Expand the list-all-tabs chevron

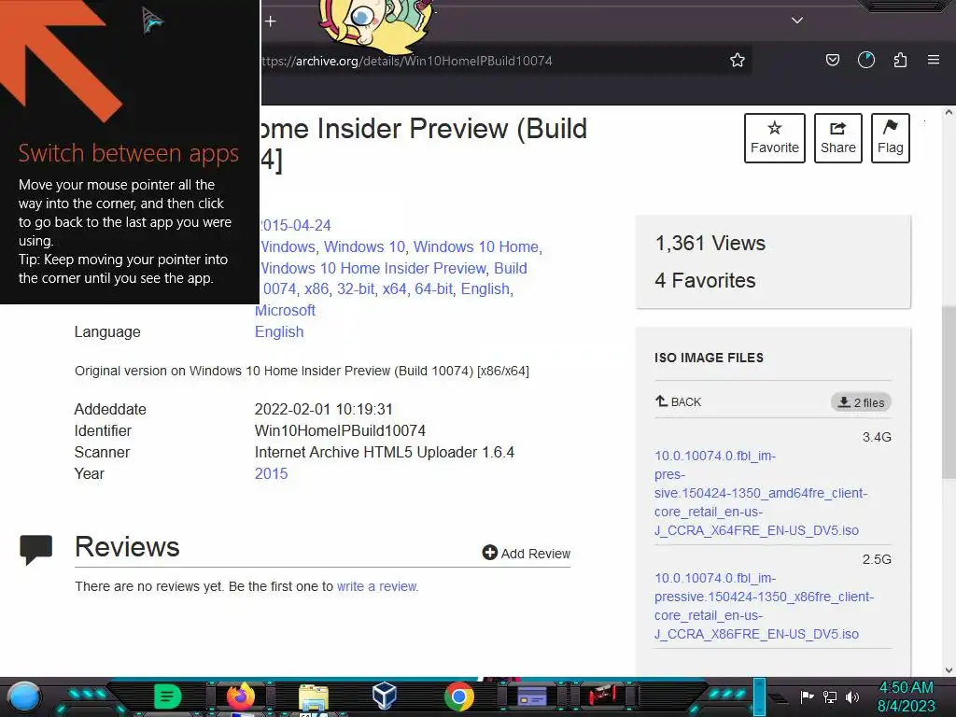797,21
